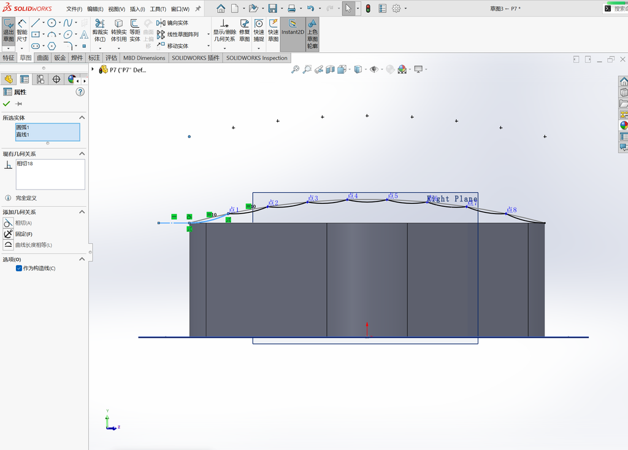
Task: Click Display/Delete Relations (显示/删除几何关系)
Action: tap(224, 31)
